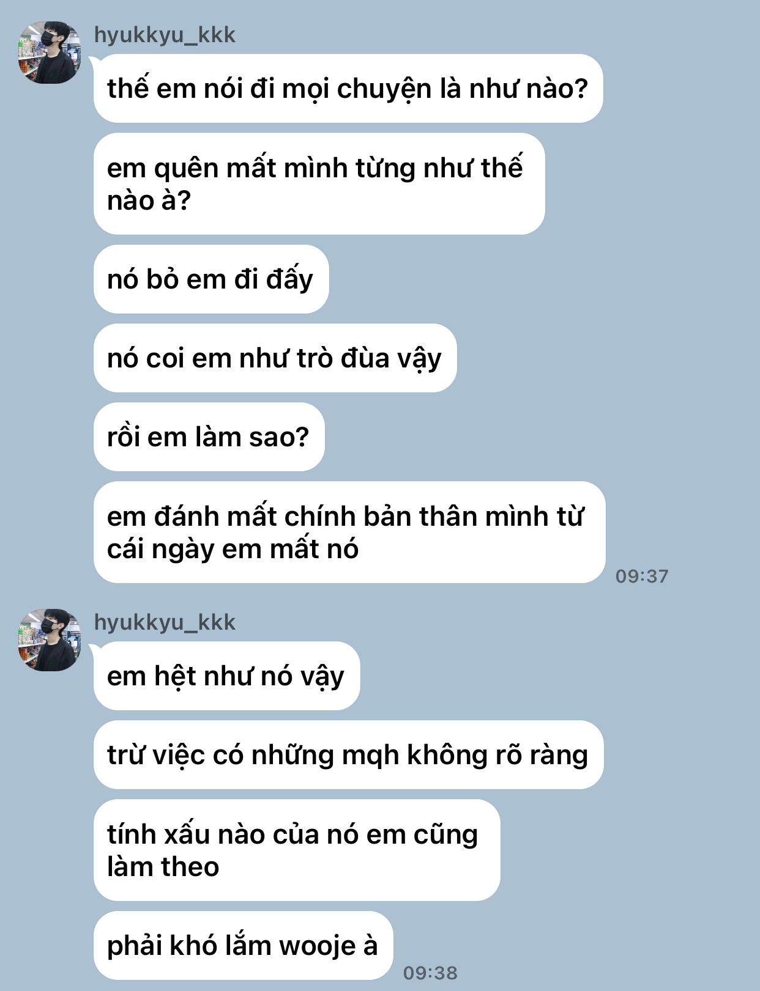Tap message 'em đánh mất chính bản thân mình'
760x991 pixels.
click(x=349, y=532)
